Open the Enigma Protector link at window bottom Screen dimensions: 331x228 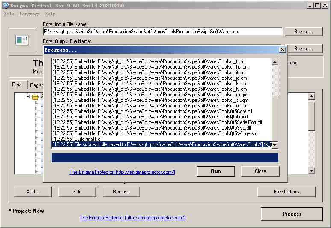pos(133,218)
